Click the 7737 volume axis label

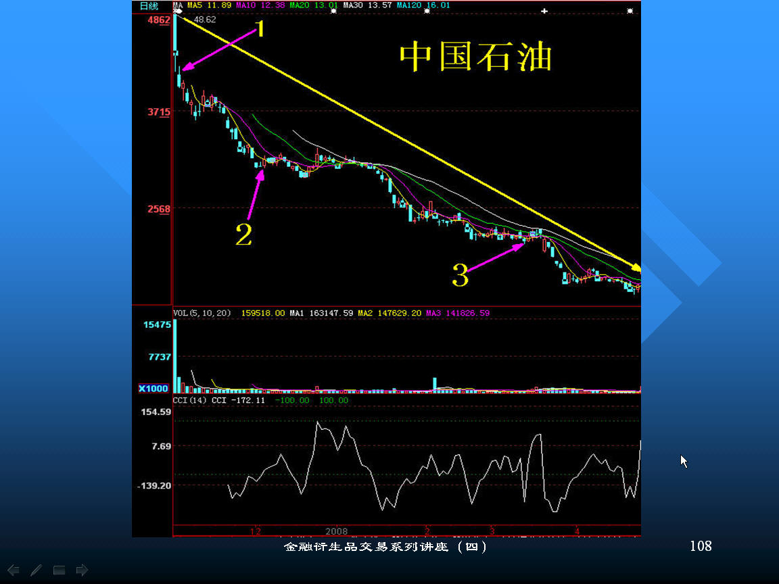coord(160,357)
